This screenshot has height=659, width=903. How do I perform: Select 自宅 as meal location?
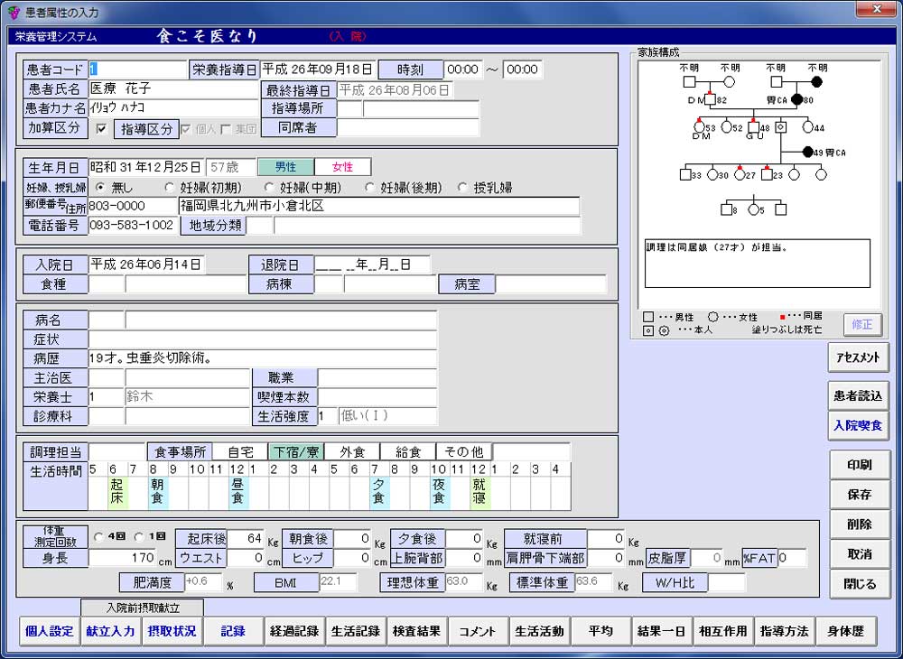click(240, 451)
